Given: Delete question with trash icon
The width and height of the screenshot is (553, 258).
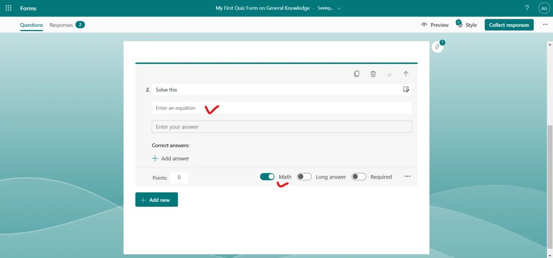Looking at the screenshot, I should (x=373, y=74).
